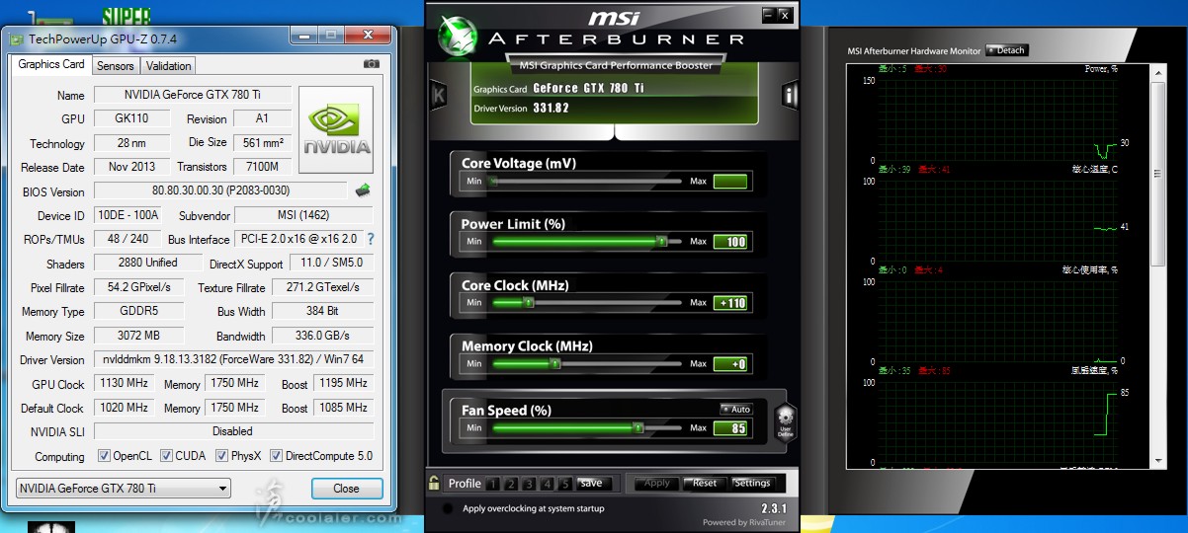Click the Subvendor field 'MSI (1462)'
This screenshot has width=1188, height=533.
pyautogui.click(x=304, y=215)
